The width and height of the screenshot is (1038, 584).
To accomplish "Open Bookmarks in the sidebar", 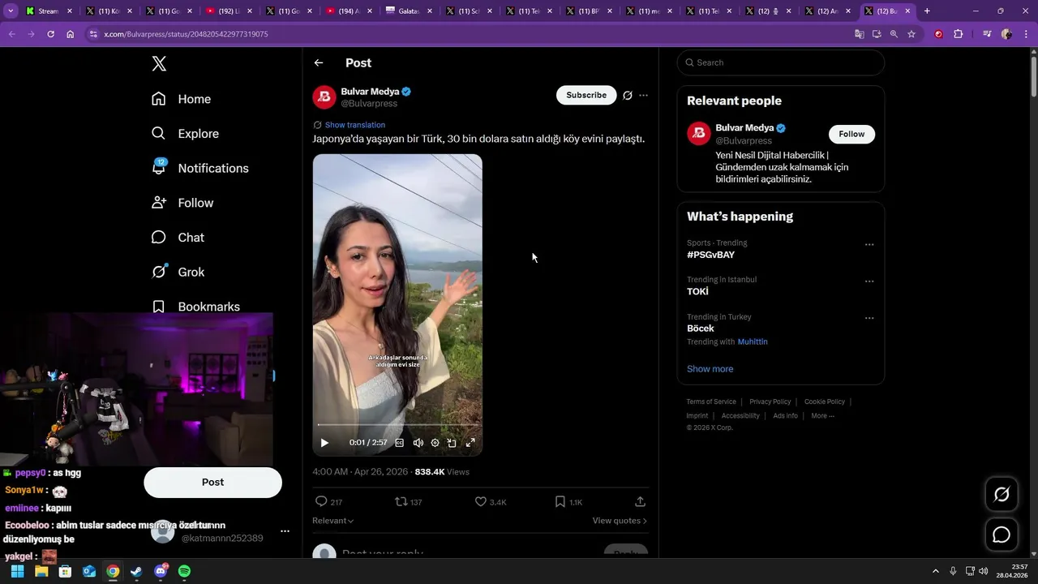I will [195, 307].
